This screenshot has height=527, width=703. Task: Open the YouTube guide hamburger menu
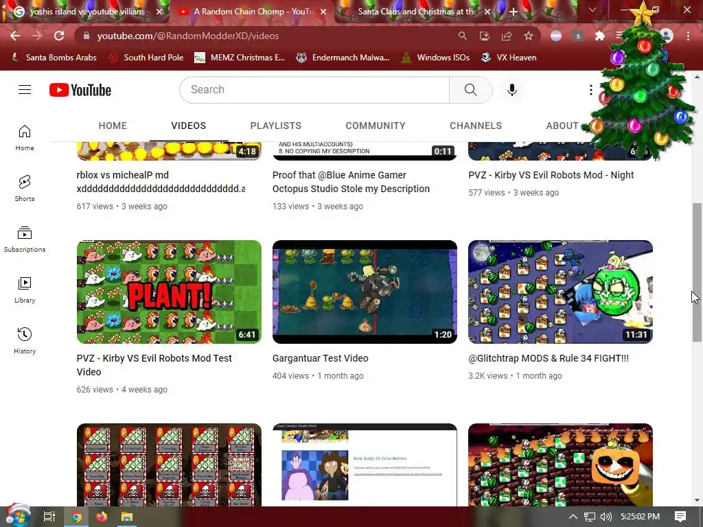tap(25, 90)
